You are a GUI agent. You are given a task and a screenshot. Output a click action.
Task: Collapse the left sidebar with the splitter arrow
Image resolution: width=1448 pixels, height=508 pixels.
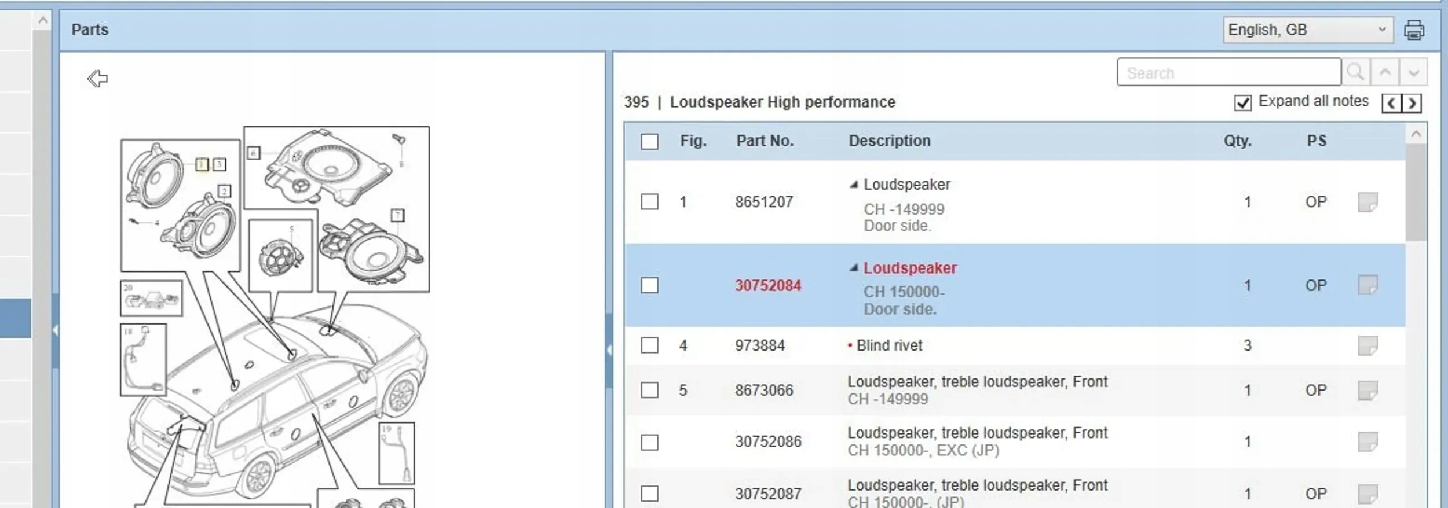56,330
